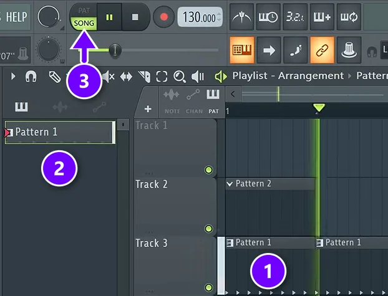Open Playlist options menu arrow
The width and height of the screenshot is (388, 296).
click(13, 76)
